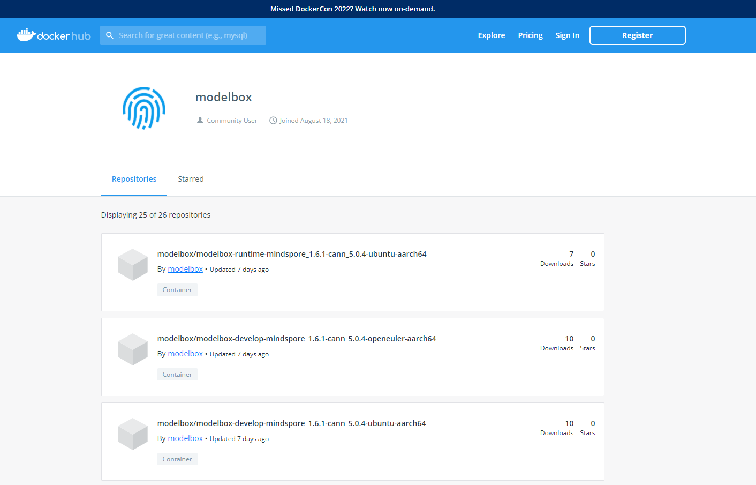Click the '0 Stars' count on runtime-mindspore card
Screen dimensions: 756x485
[x=588, y=258]
